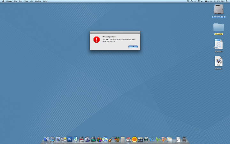This screenshot has height=144, width=230.
Task: Click the volume speaker icon
Action: coord(202,1)
